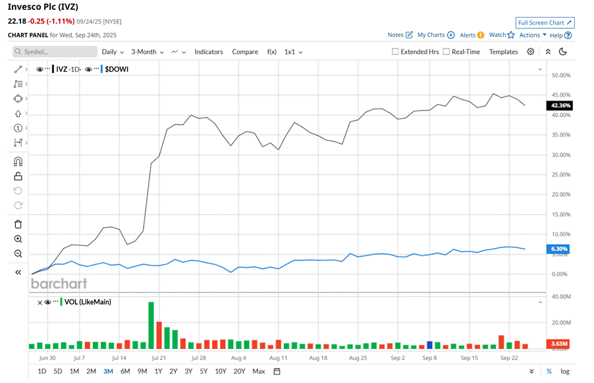This screenshot has height=383, width=594.
Task: Select the 6M range
Action: [x=125, y=372]
